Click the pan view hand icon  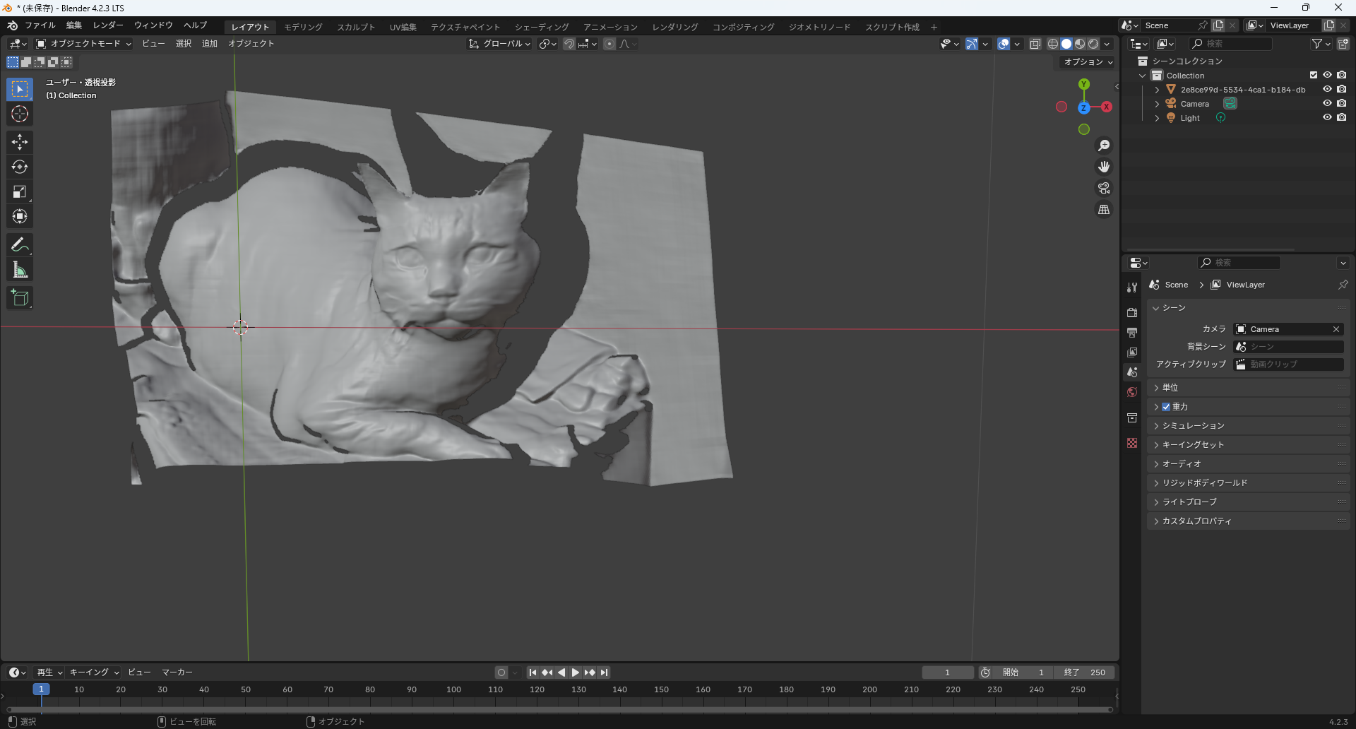pyautogui.click(x=1103, y=167)
